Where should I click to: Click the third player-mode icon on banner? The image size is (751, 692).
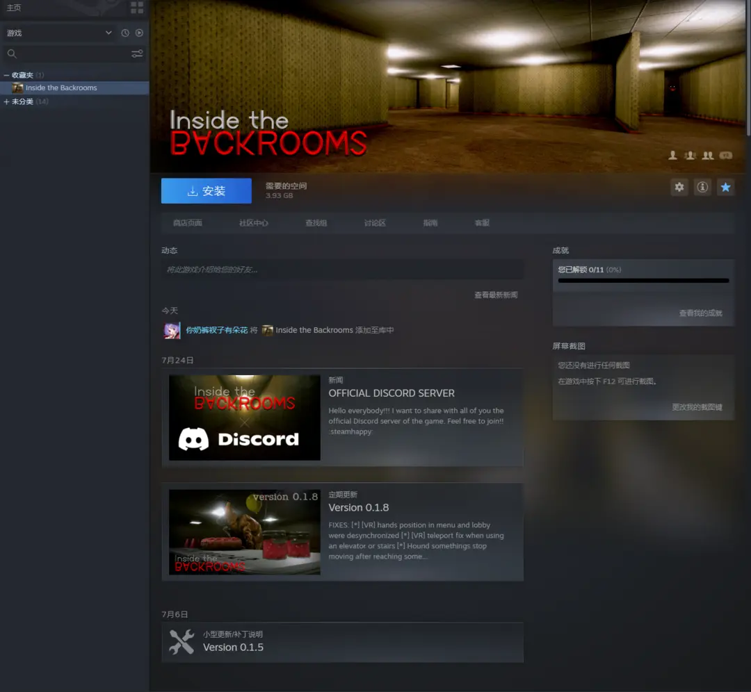(x=708, y=155)
